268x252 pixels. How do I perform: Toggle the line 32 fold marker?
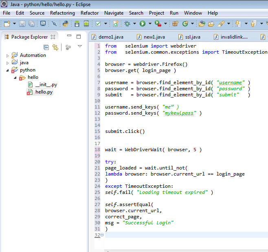[102, 235]
